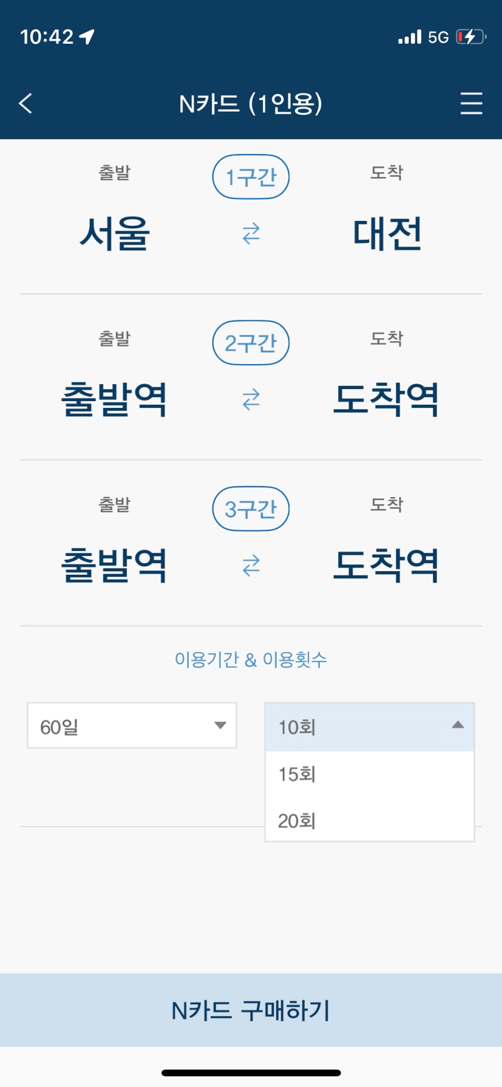Viewport: 502px width, 1087px height.
Task: Choose 도착역 for section 2
Action: point(386,399)
